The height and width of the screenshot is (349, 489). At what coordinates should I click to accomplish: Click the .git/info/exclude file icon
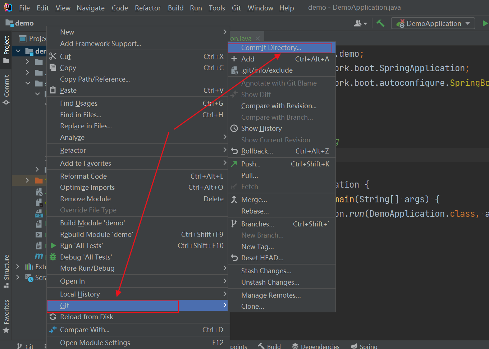pyautogui.click(x=234, y=70)
